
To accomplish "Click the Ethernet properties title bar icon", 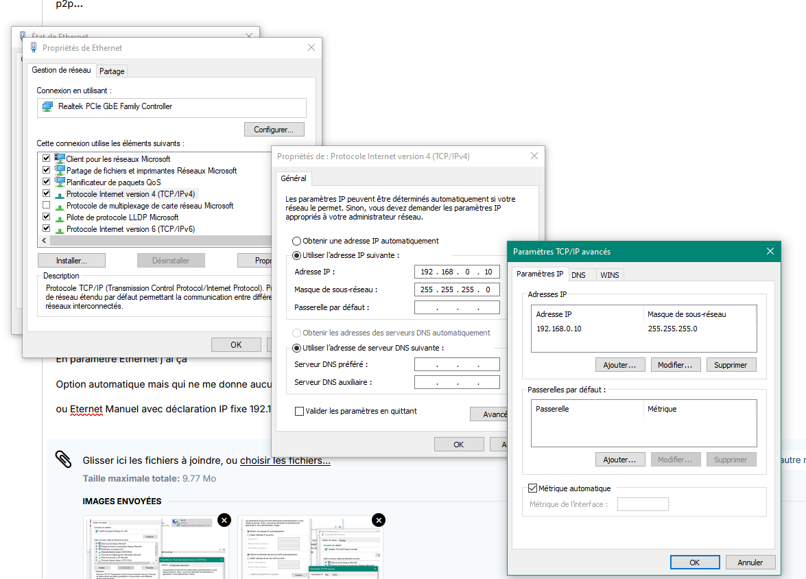I will pos(34,47).
